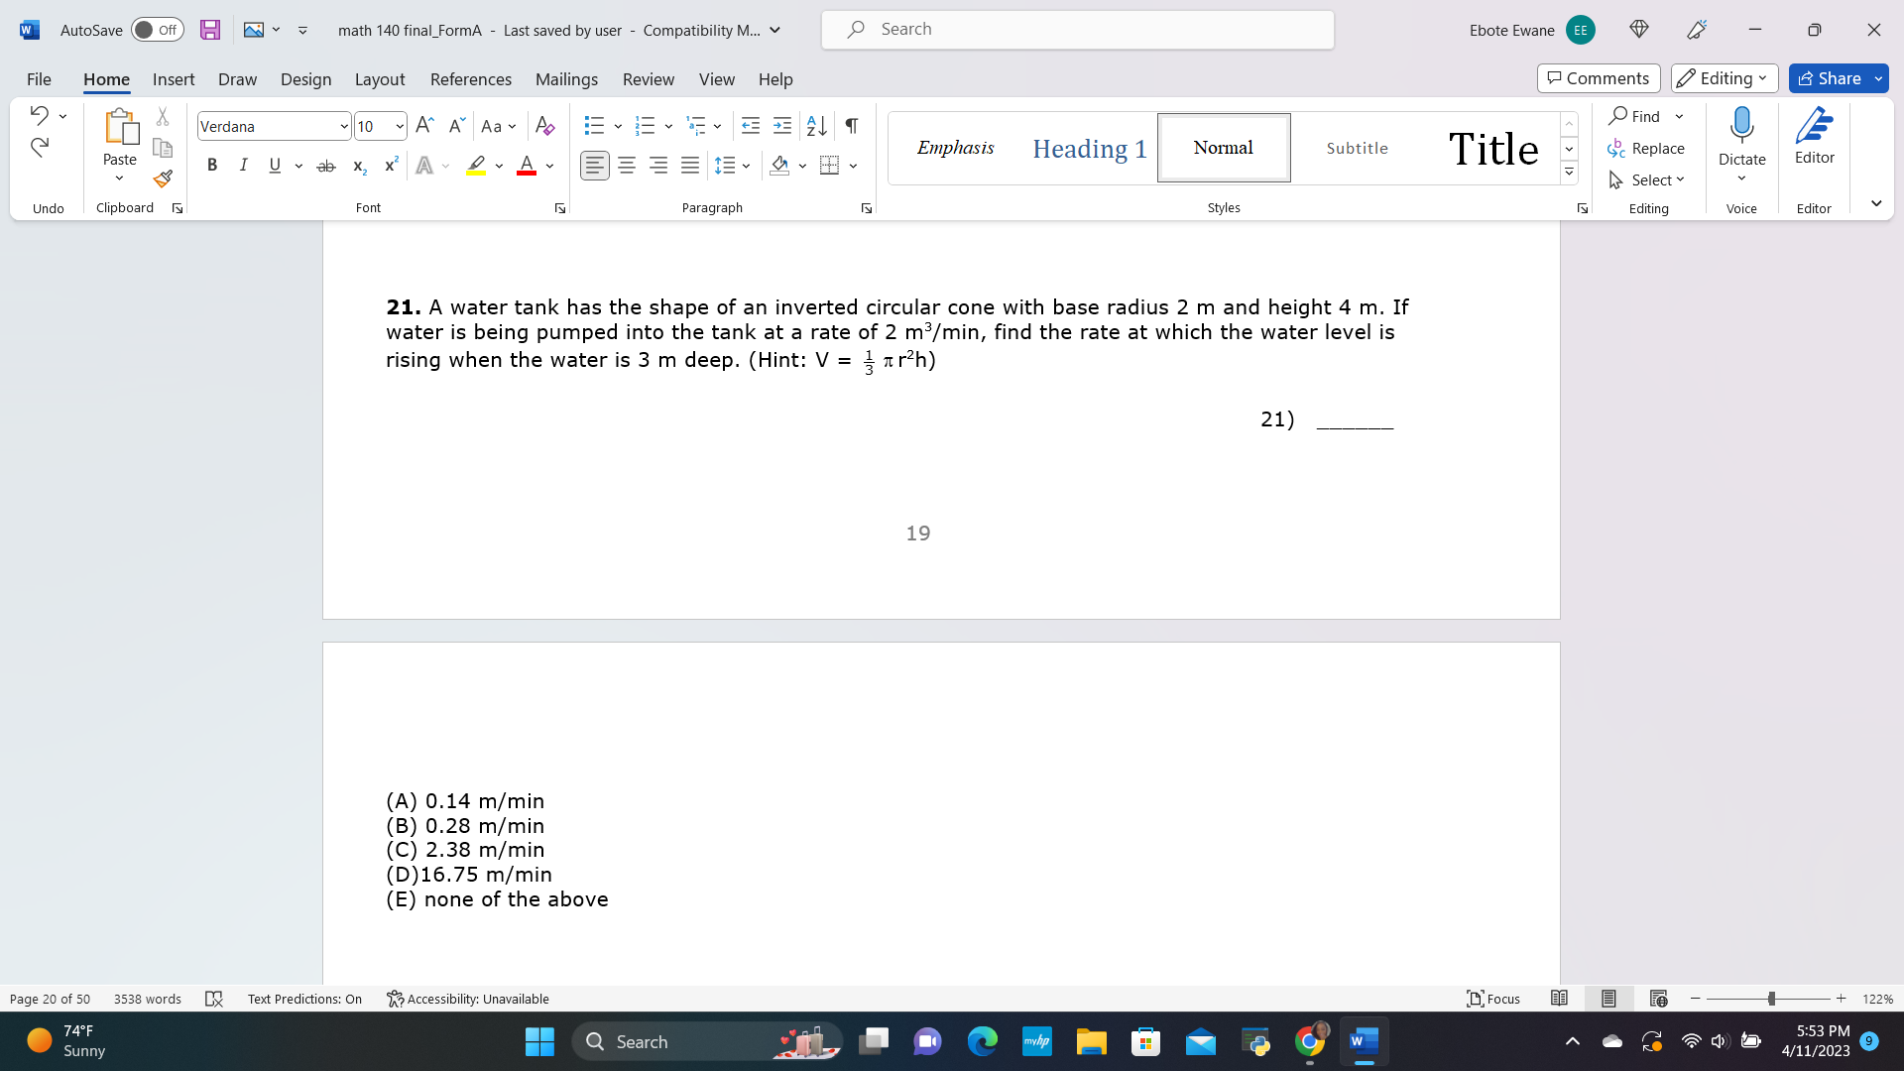Expand the line spacing options

[745, 166]
